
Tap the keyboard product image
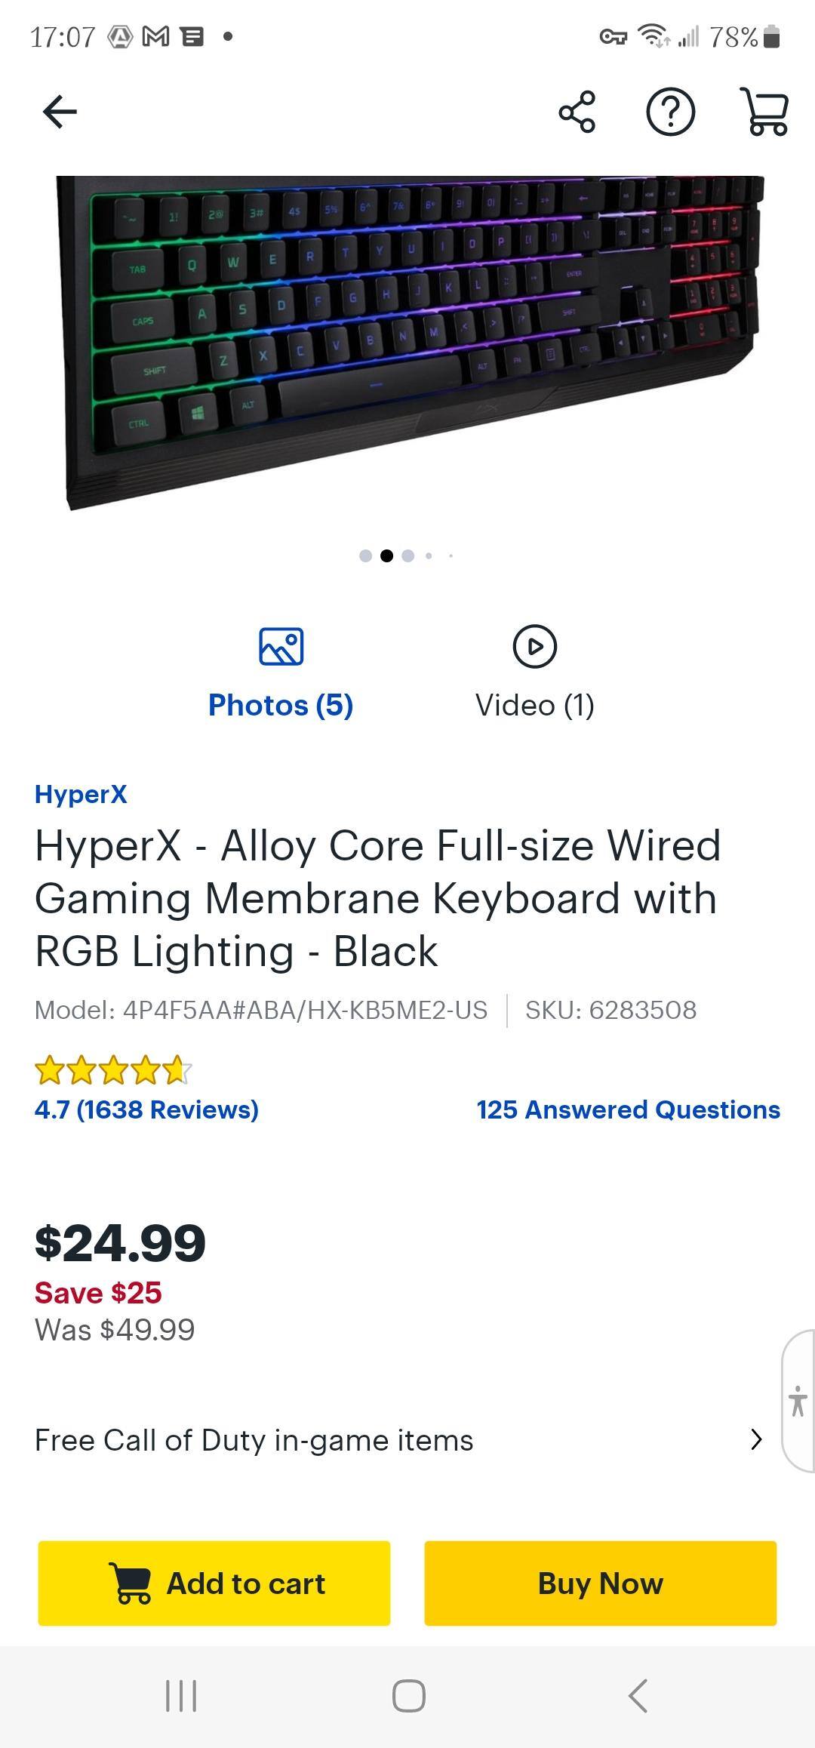pyautogui.click(x=407, y=340)
